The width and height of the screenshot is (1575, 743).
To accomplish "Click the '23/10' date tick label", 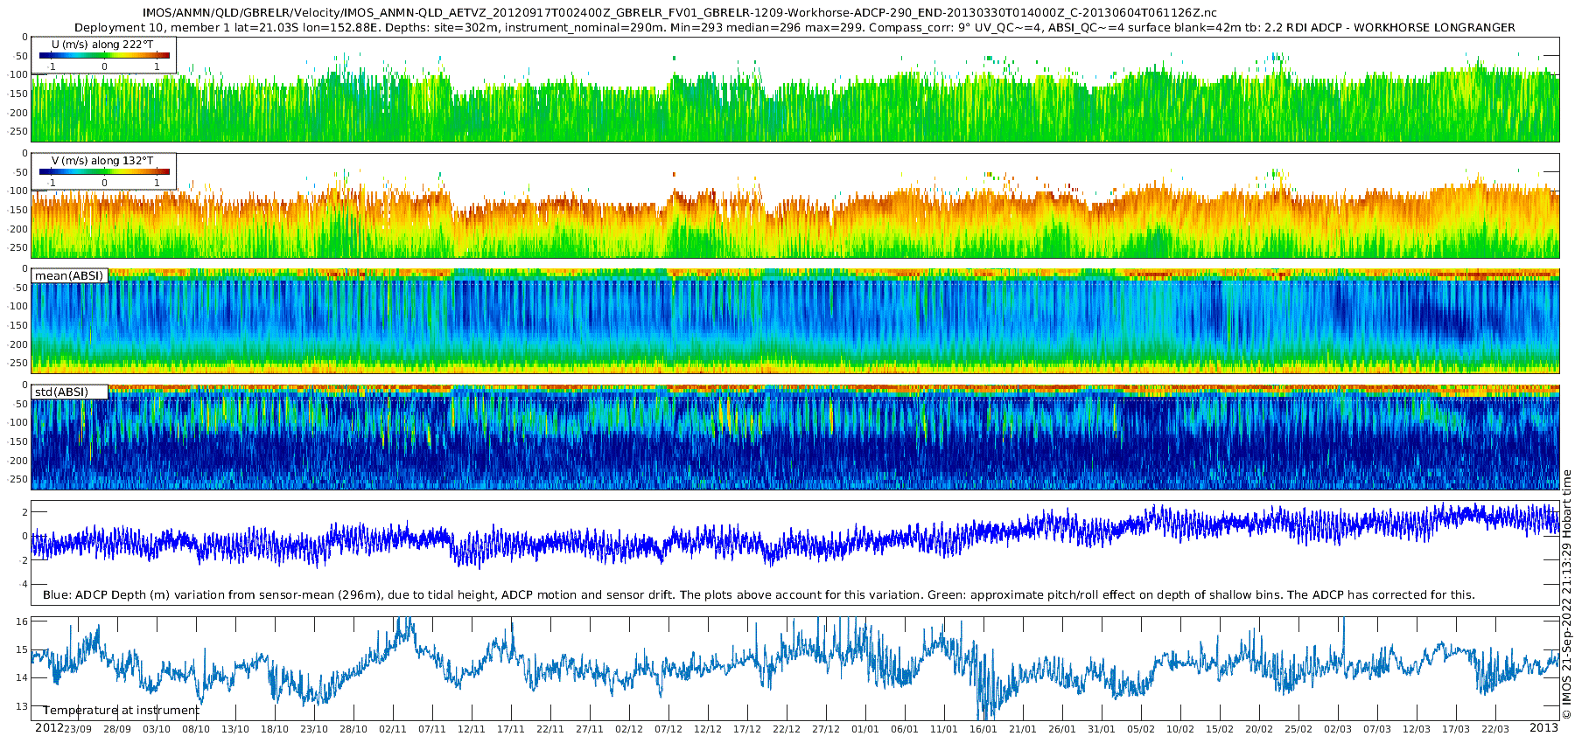I will (314, 729).
